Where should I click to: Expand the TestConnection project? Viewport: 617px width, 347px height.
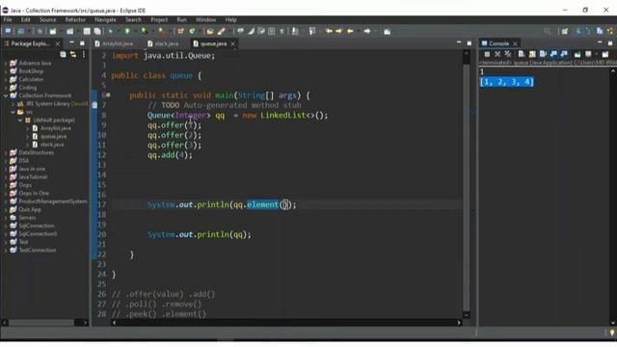[6, 251]
